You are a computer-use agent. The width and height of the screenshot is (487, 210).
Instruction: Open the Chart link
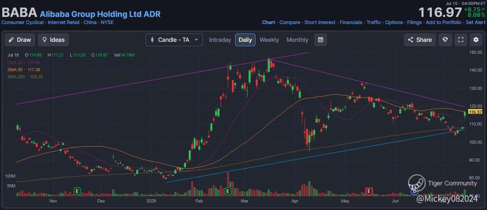(x=268, y=22)
